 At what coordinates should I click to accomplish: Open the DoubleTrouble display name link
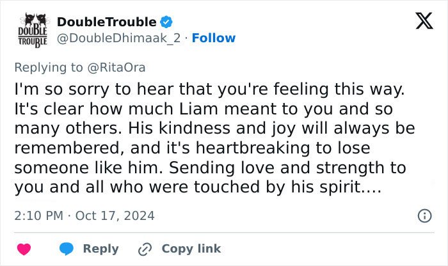coord(107,22)
